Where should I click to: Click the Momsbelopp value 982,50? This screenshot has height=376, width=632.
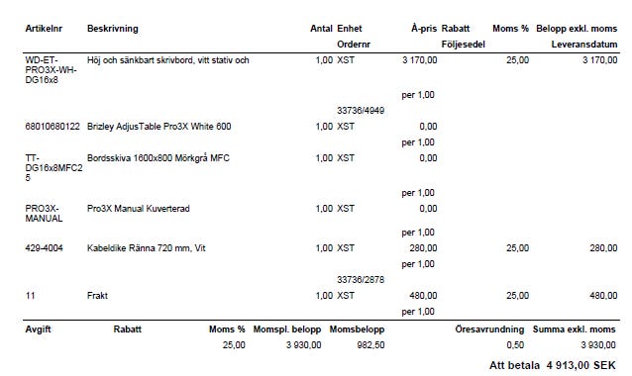(370, 345)
